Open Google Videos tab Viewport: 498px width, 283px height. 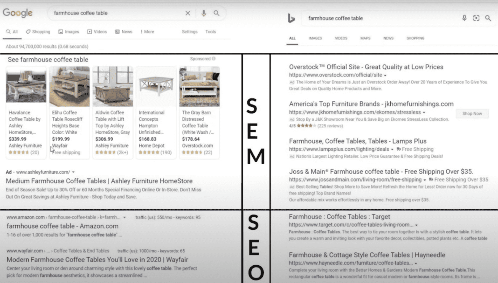97,32
